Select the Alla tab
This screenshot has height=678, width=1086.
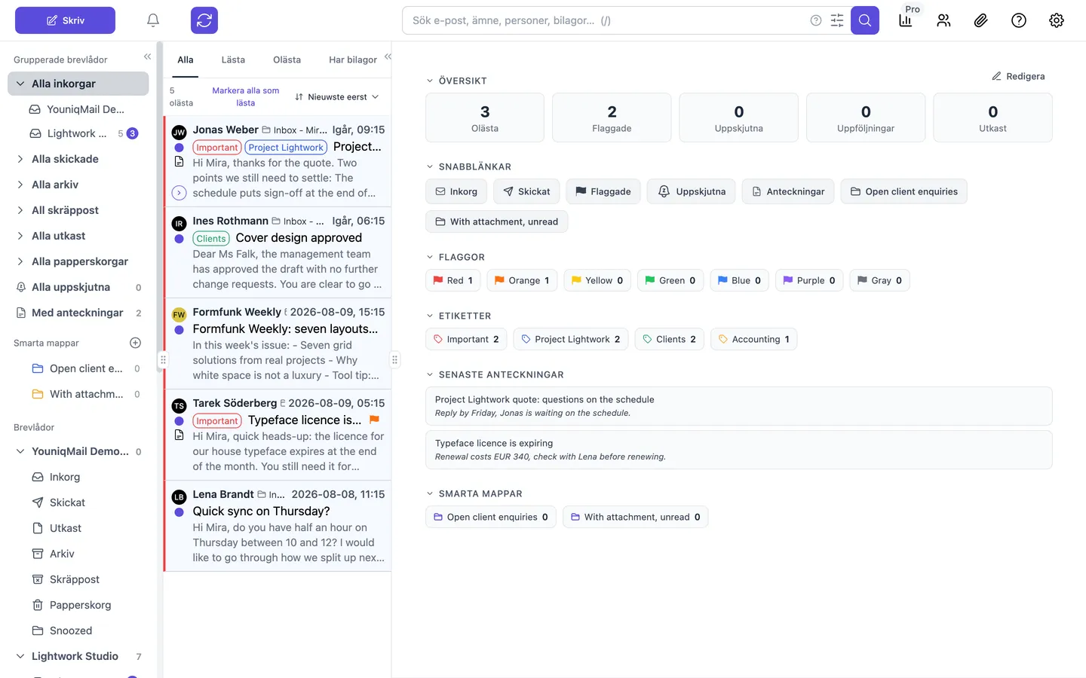[186, 60]
